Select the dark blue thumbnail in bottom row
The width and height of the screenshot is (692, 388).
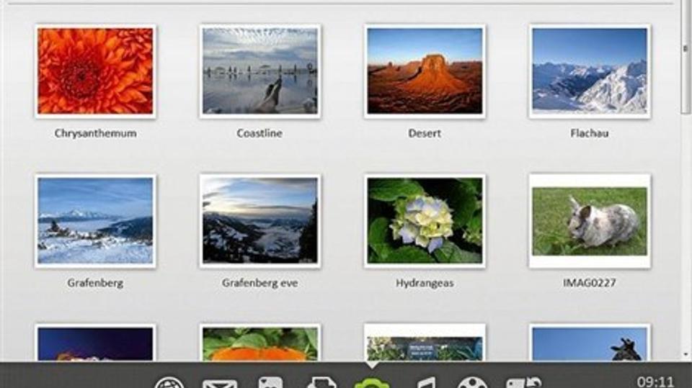point(95,343)
